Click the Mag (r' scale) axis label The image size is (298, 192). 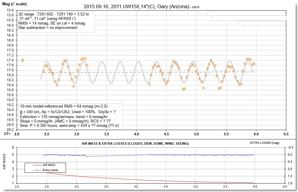14,4
